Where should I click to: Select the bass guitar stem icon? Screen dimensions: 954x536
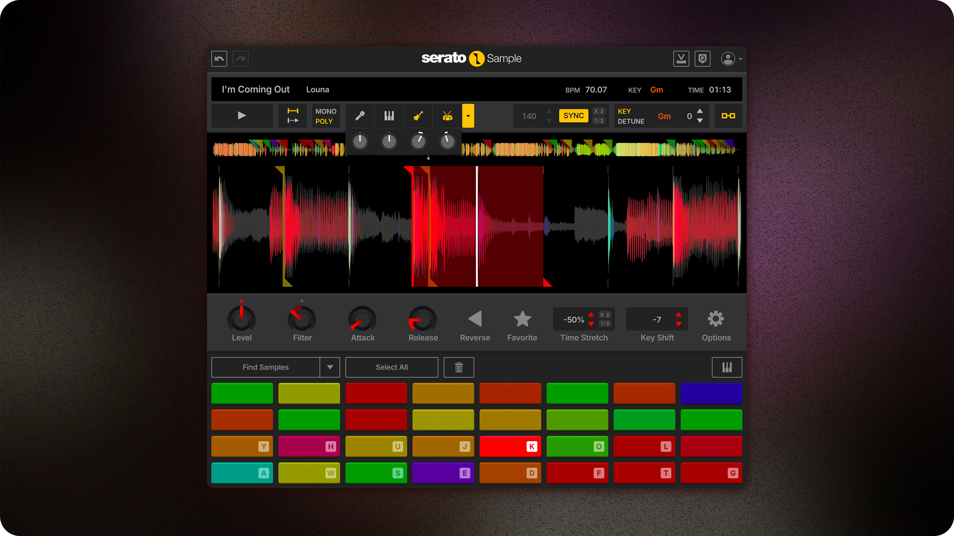[x=418, y=116]
